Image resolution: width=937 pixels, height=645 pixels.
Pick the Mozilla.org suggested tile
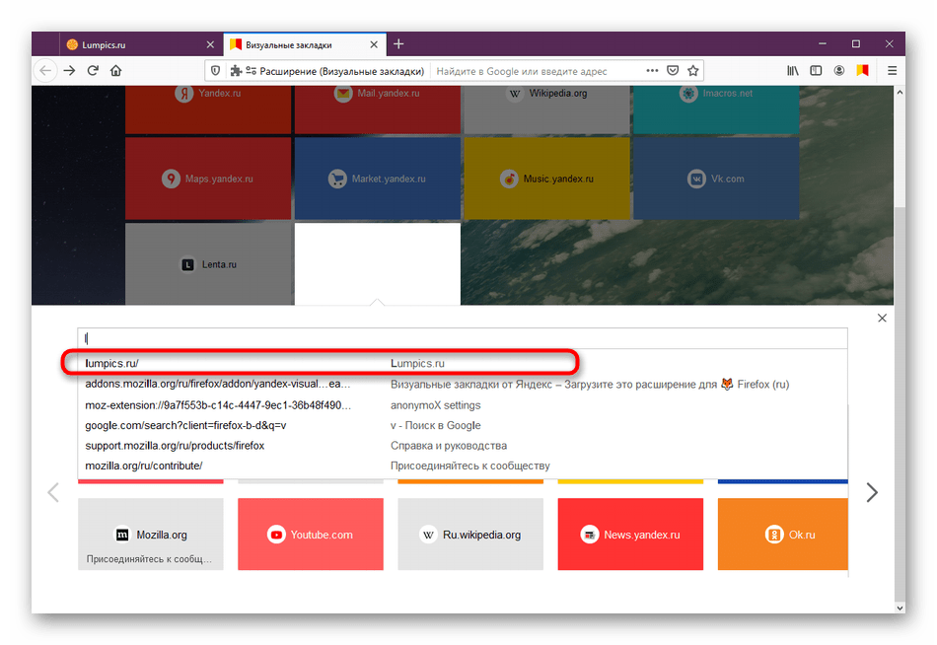[151, 535]
